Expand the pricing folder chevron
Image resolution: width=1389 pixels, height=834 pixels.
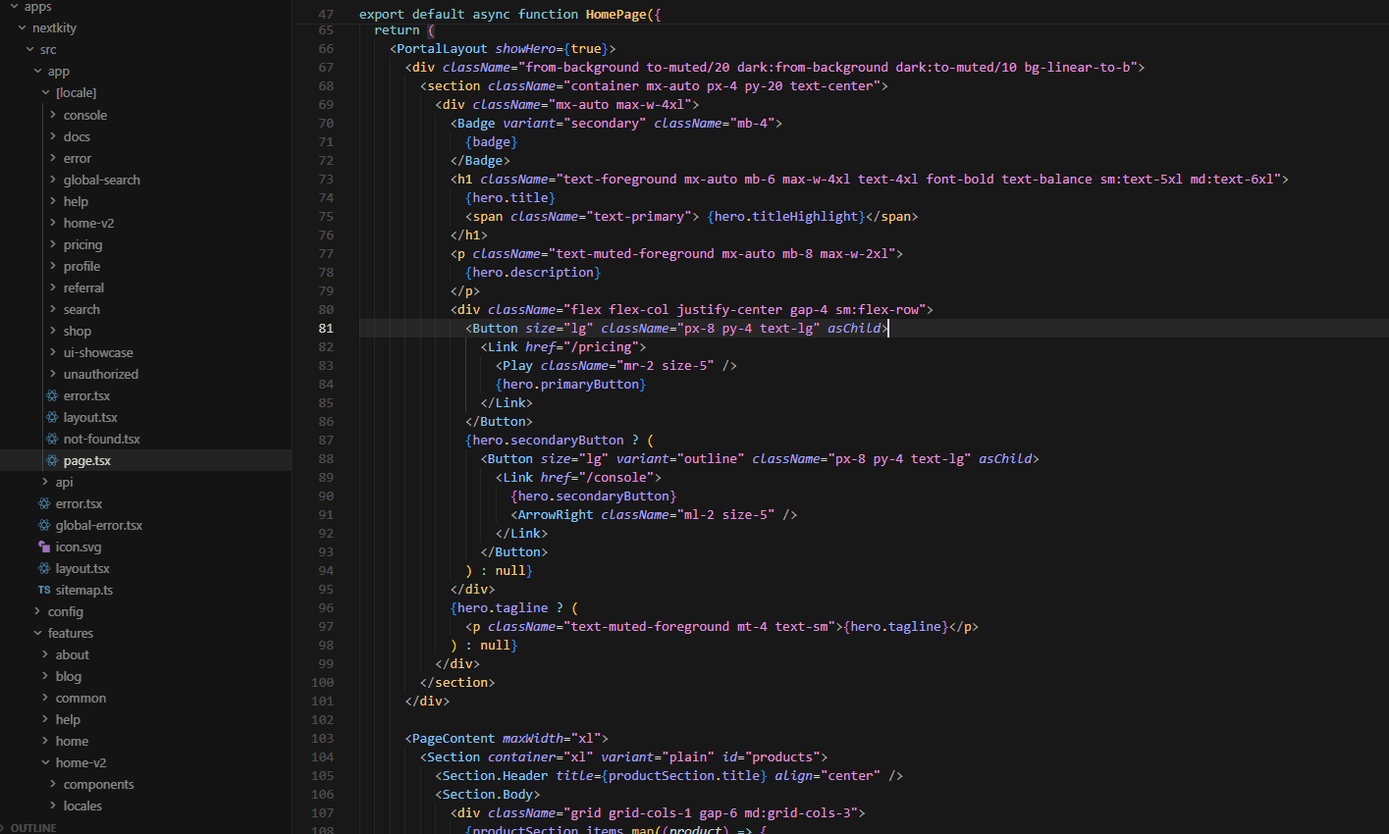coord(53,244)
